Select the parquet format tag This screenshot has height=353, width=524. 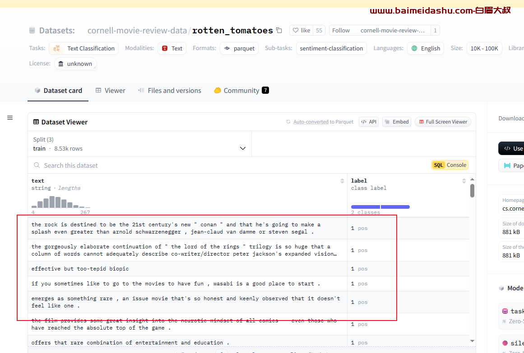(239, 48)
